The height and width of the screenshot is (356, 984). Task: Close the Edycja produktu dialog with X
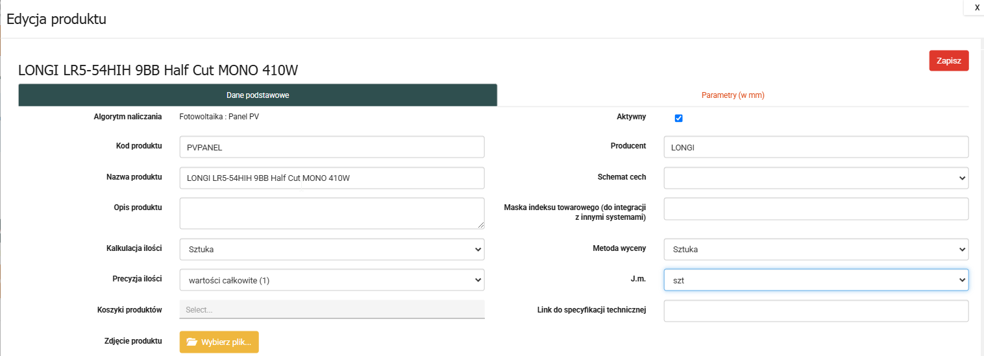pos(977,8)
